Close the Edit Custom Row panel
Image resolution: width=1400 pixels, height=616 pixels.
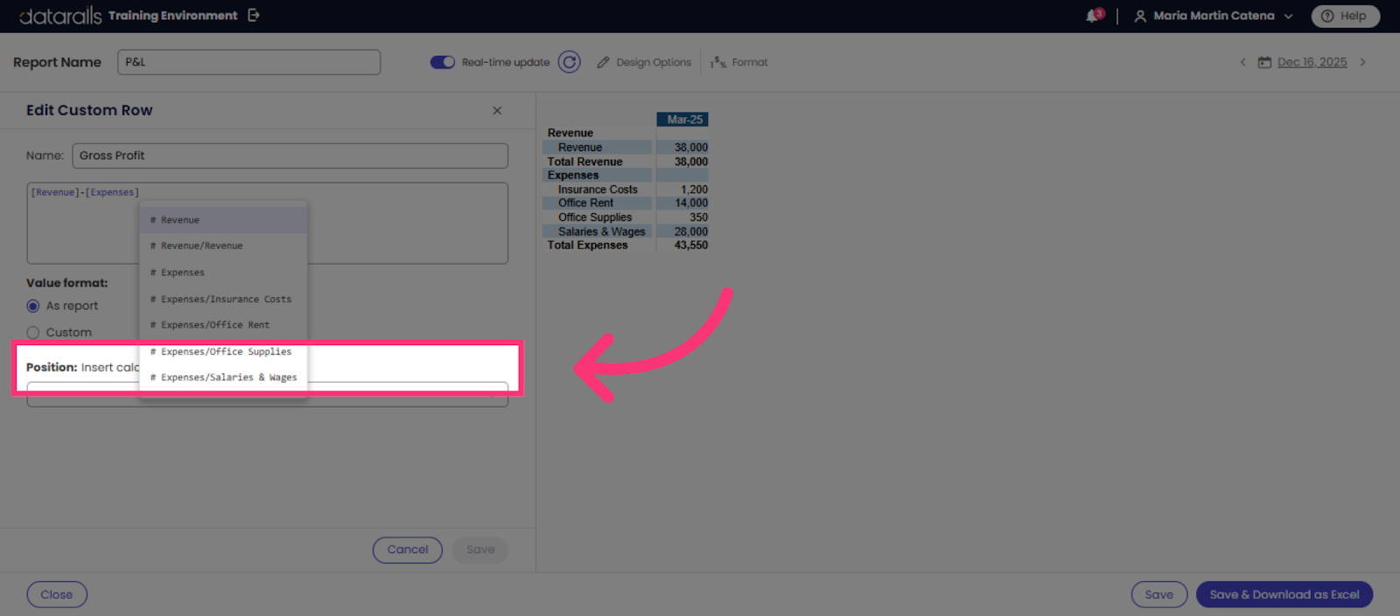pyautogui.click(x=497, y=110)
